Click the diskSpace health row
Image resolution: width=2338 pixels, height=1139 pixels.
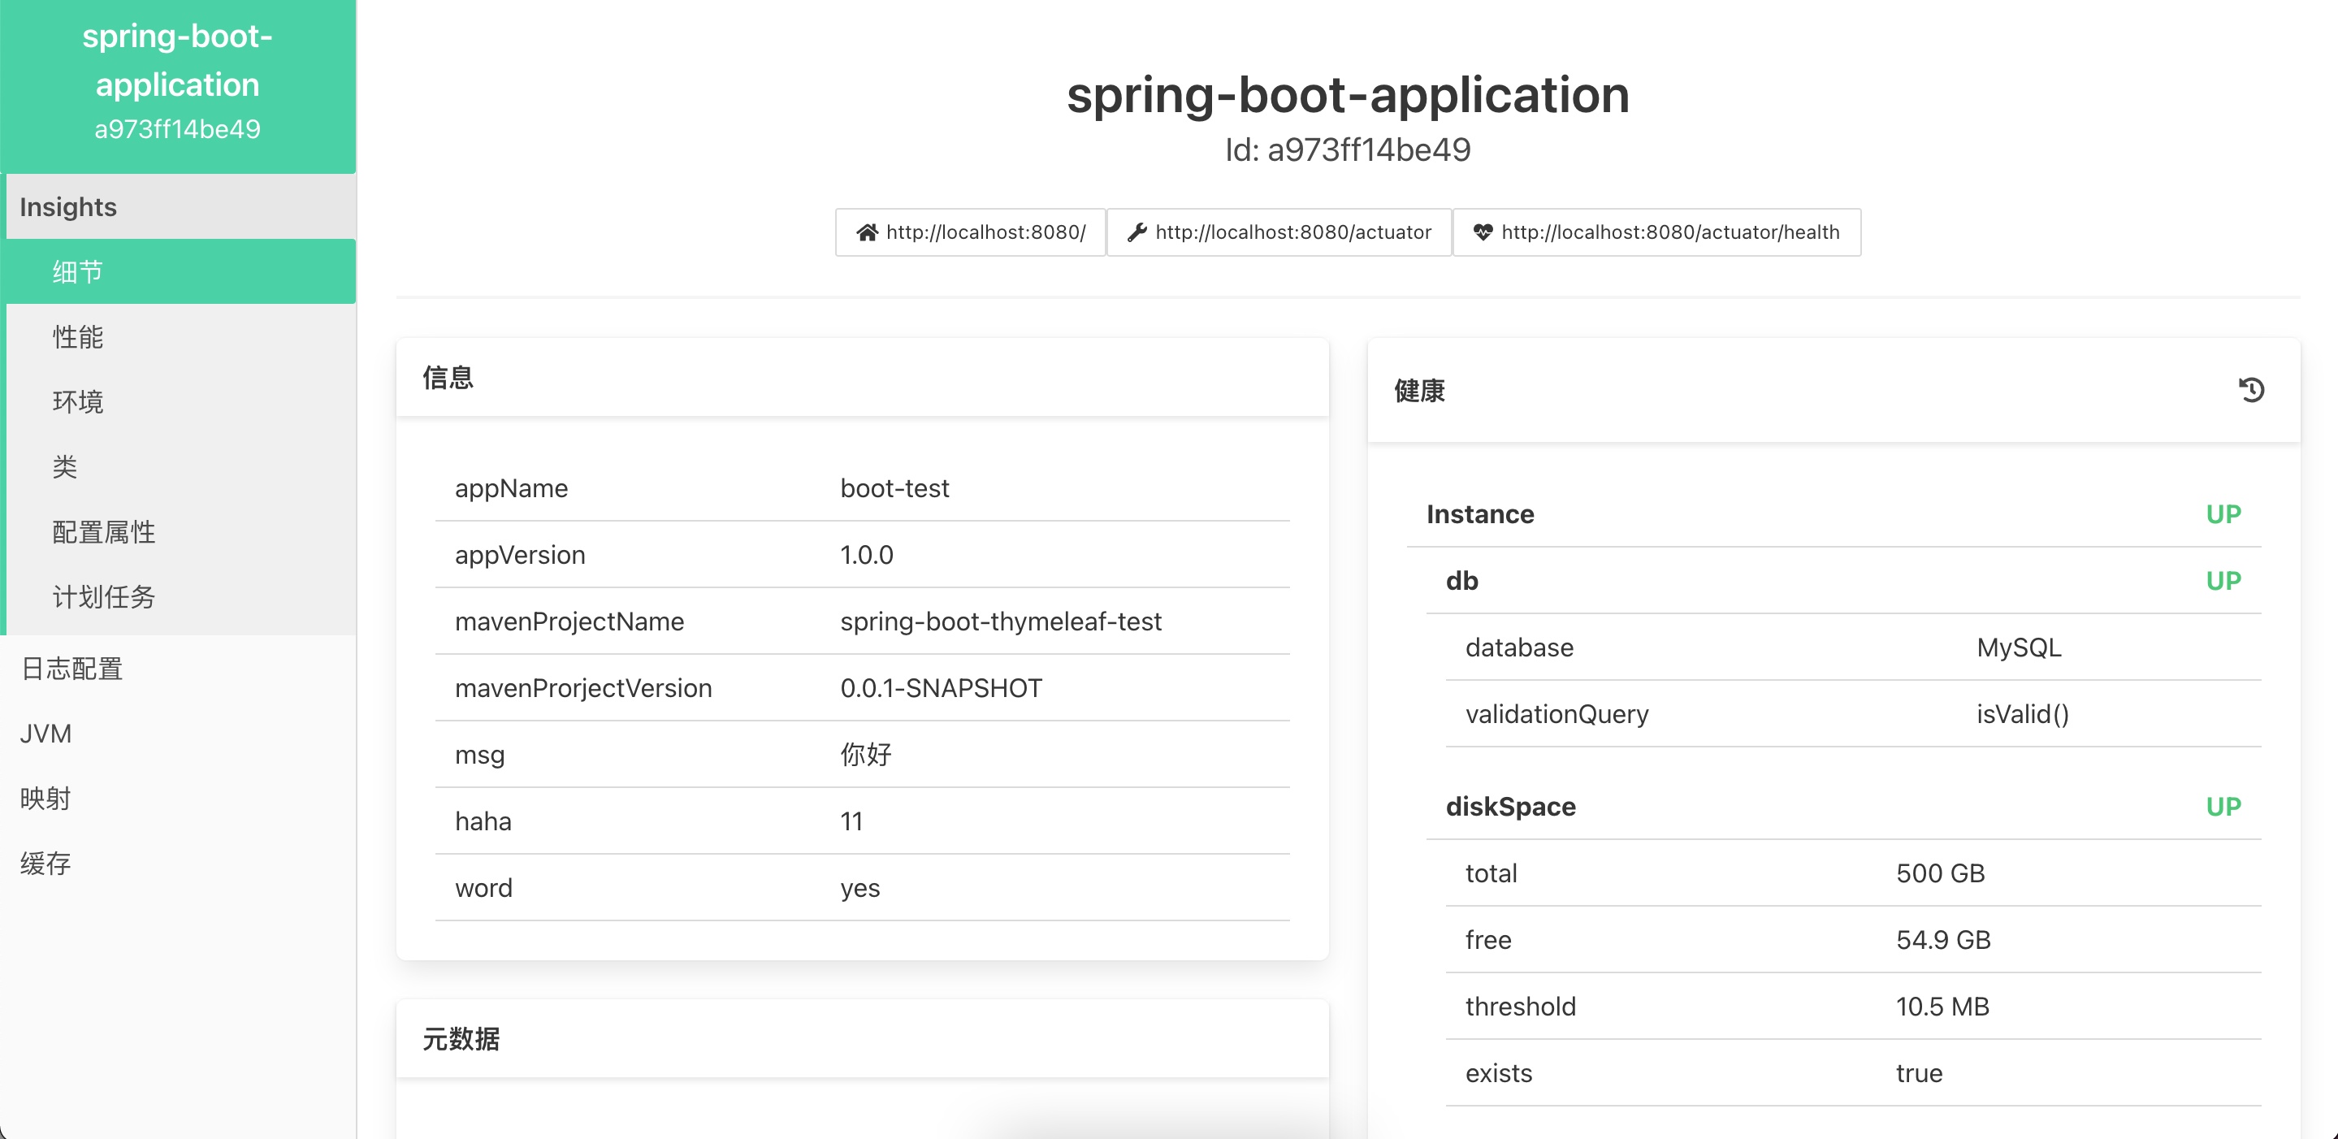[1510, 807]
